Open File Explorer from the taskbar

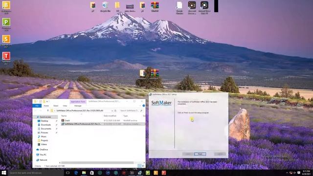[84, 173]
